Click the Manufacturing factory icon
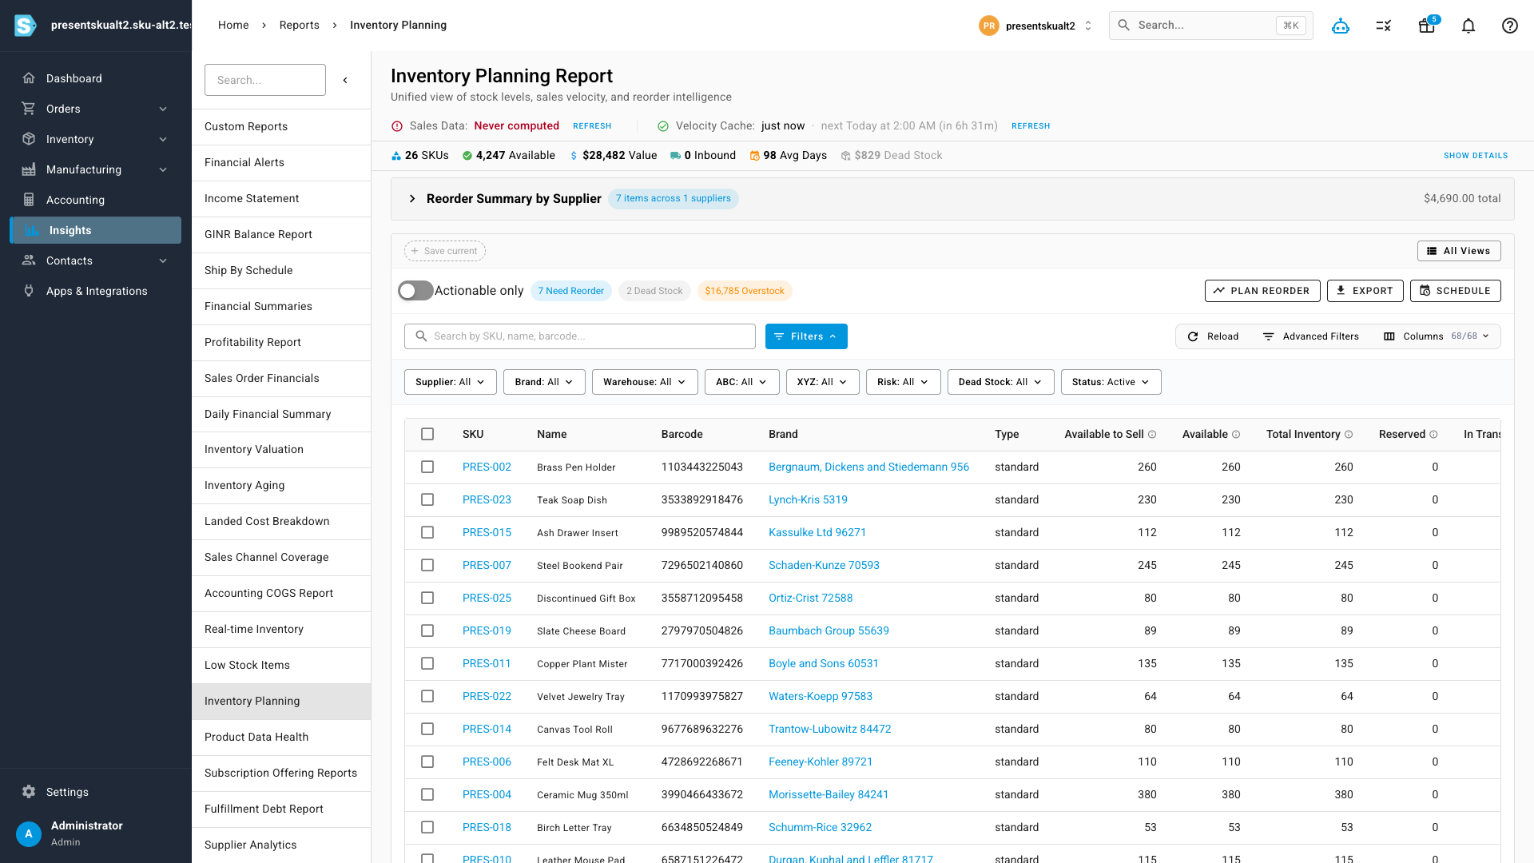Viewport: 1534px width, 863px height. pyautogui.click(x=29, y=169)
